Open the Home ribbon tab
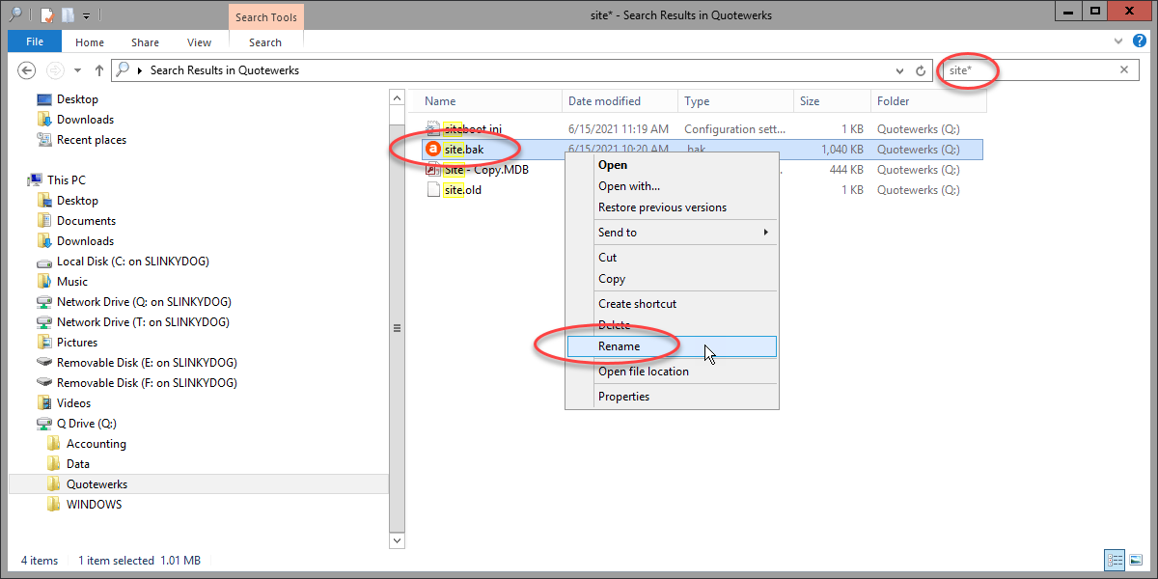1158x579 pixels. [90, 42]
